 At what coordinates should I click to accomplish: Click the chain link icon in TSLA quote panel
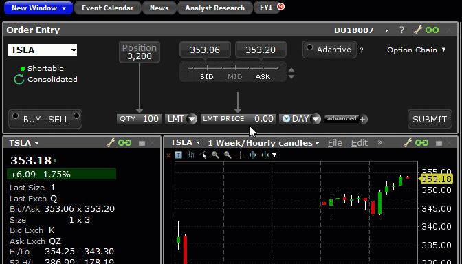click(x=124, y=143)
